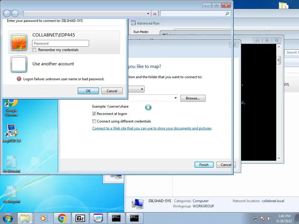Click collabnet.local network location text
The image size is (299, 224).
[273, 201]
